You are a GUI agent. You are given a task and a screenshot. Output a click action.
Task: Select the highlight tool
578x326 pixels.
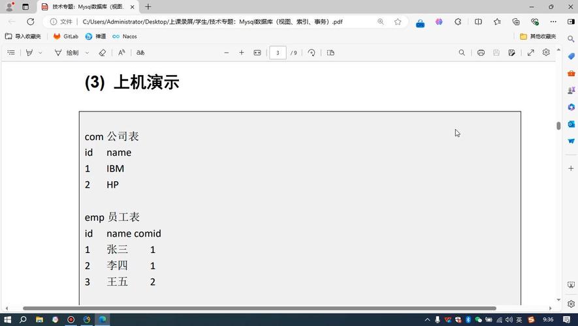pos(29,53)
